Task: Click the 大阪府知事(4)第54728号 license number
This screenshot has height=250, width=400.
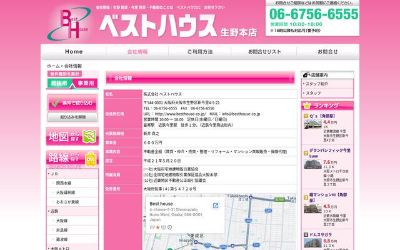Action: (169, 189)
